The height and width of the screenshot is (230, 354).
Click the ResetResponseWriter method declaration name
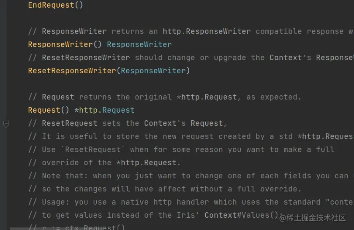click(72, 71)
